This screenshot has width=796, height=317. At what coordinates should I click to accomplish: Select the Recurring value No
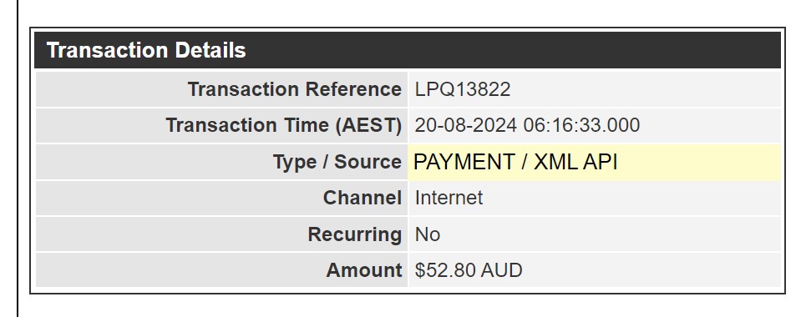tap(428, 234)
